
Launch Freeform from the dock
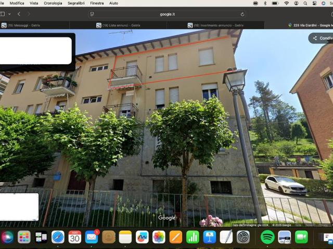[x=142, y=237]
